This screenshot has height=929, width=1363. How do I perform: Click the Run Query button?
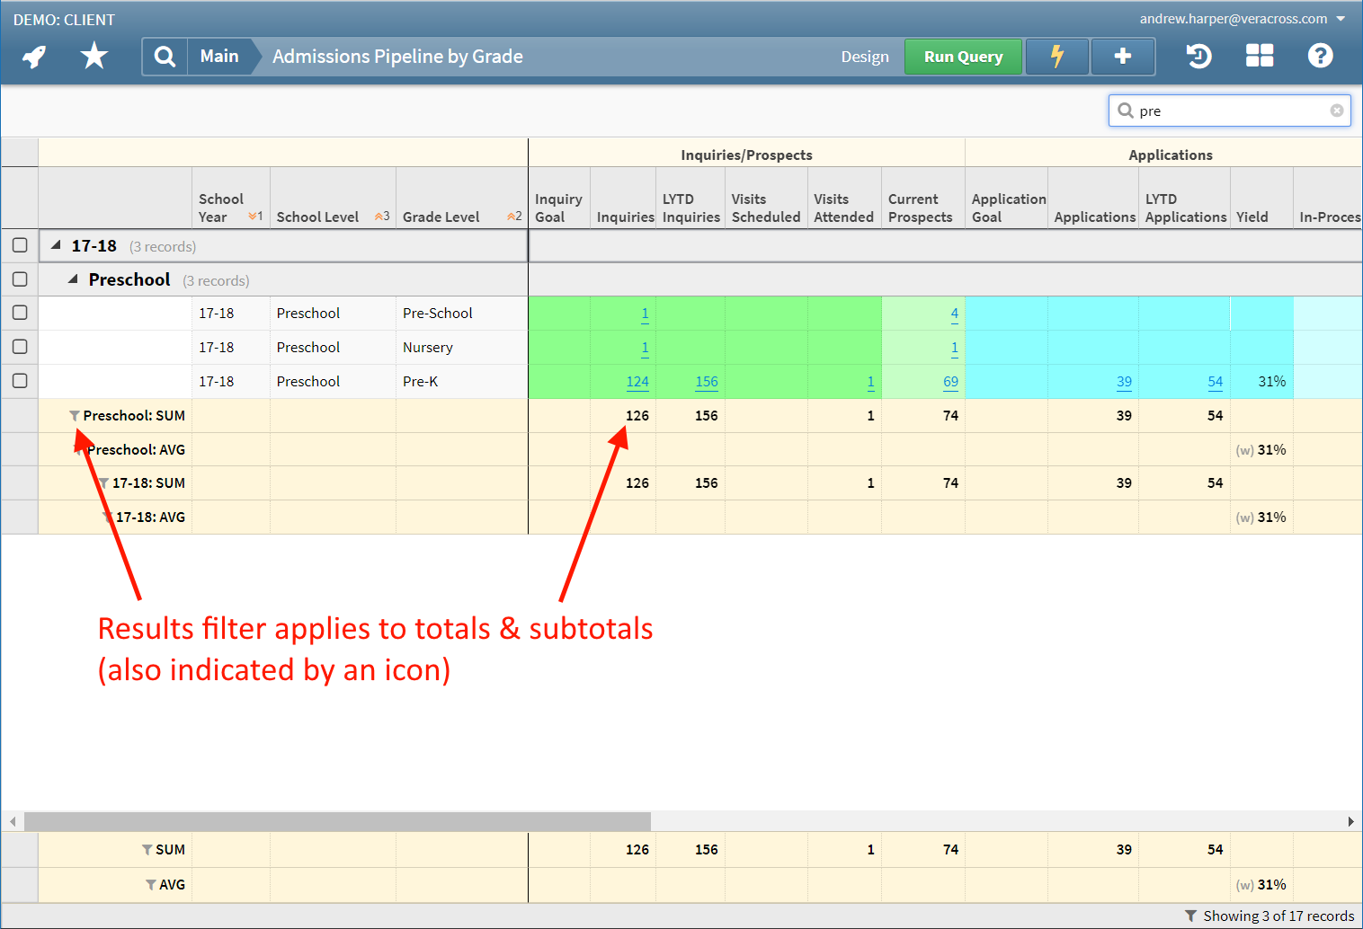963,56
